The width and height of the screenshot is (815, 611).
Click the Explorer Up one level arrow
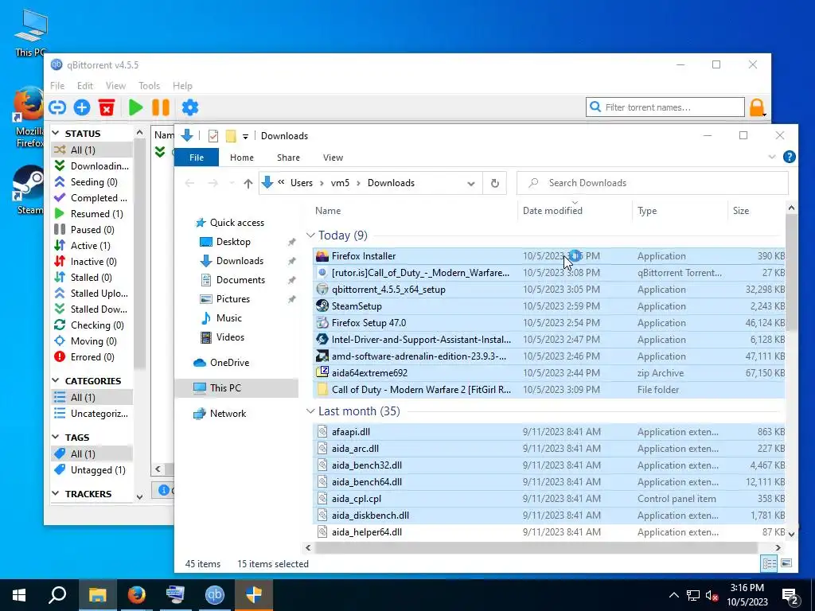pos(248,184)
